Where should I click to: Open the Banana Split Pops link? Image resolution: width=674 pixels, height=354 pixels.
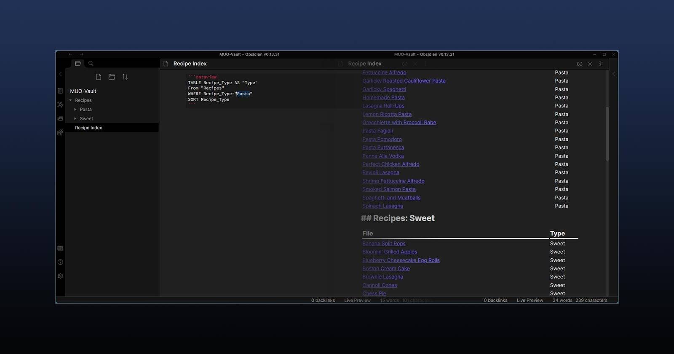pyautogui.click(x=384, y=244)
